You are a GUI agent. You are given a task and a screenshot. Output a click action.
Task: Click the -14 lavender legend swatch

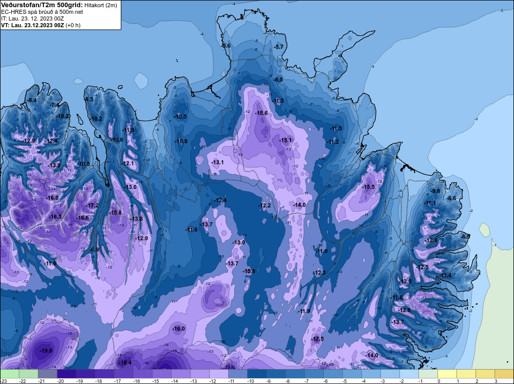180,374
